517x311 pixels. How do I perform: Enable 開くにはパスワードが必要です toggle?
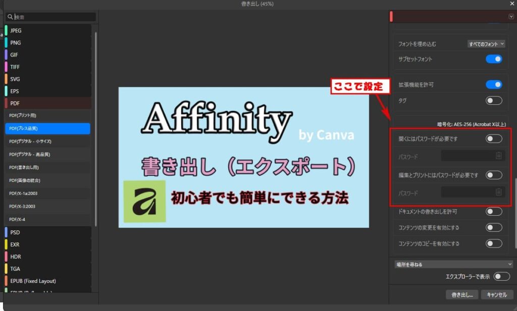(494, 139)
